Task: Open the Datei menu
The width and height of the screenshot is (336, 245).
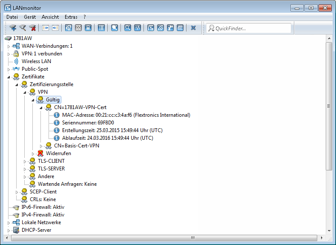Action: [x=12, y=17]
